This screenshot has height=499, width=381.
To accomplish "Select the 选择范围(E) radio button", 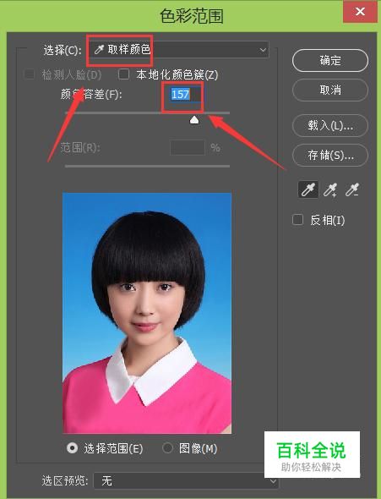I will 72,448.
